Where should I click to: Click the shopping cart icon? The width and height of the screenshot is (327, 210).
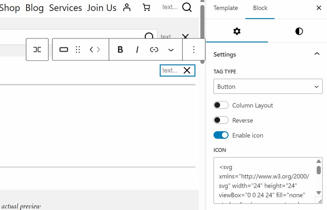(x=147, y=7)
